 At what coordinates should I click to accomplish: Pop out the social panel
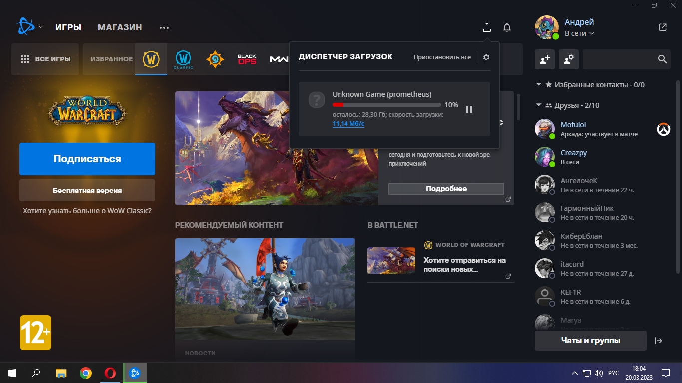click(663, 27)
